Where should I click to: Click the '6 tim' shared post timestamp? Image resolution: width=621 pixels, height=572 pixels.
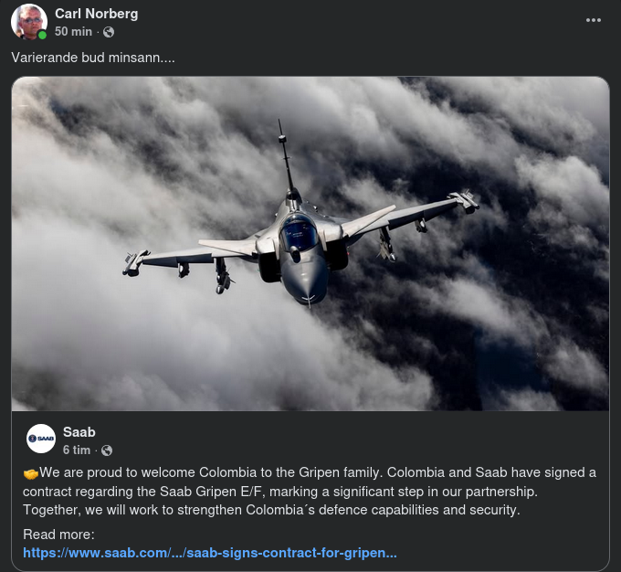click(77, 450)
